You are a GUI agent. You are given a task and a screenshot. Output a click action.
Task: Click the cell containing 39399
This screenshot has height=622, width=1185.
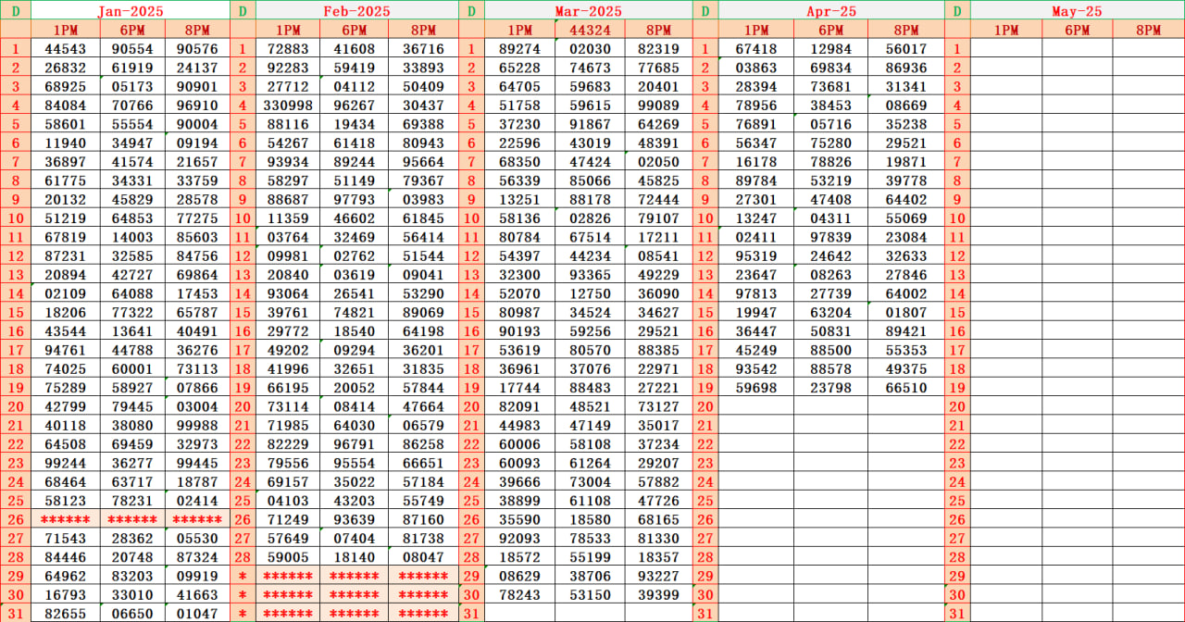tap(658, 594)
